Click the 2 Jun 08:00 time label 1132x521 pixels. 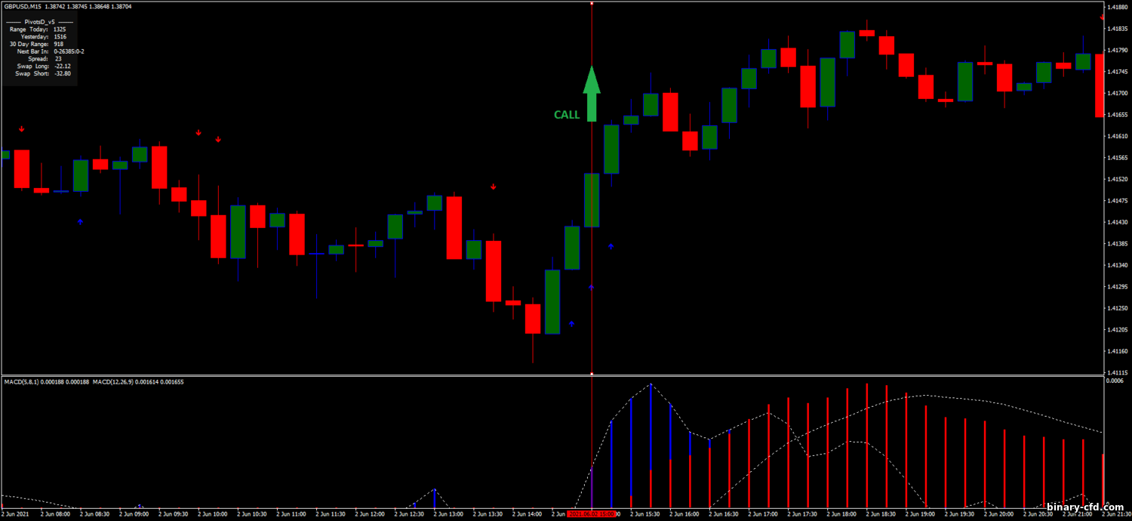click(57, 514)
